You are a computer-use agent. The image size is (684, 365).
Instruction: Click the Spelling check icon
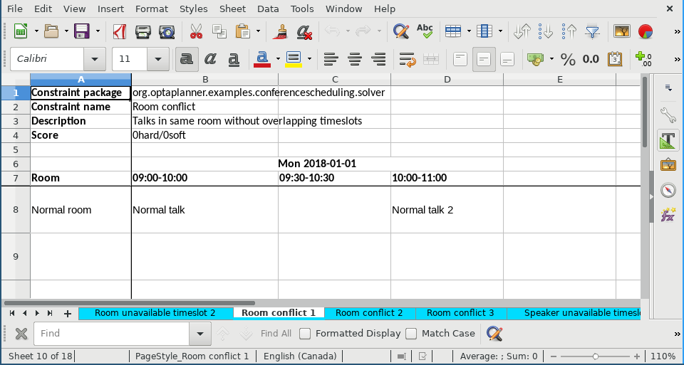[x=425, y=31]
